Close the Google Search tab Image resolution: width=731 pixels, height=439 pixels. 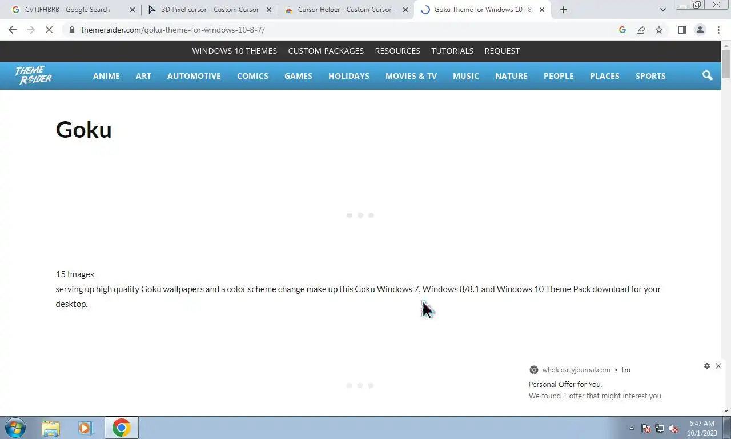pyautogui.click(x=132, y=10)
